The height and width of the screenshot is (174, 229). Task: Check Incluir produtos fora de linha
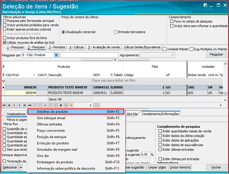tap(5, 38)
